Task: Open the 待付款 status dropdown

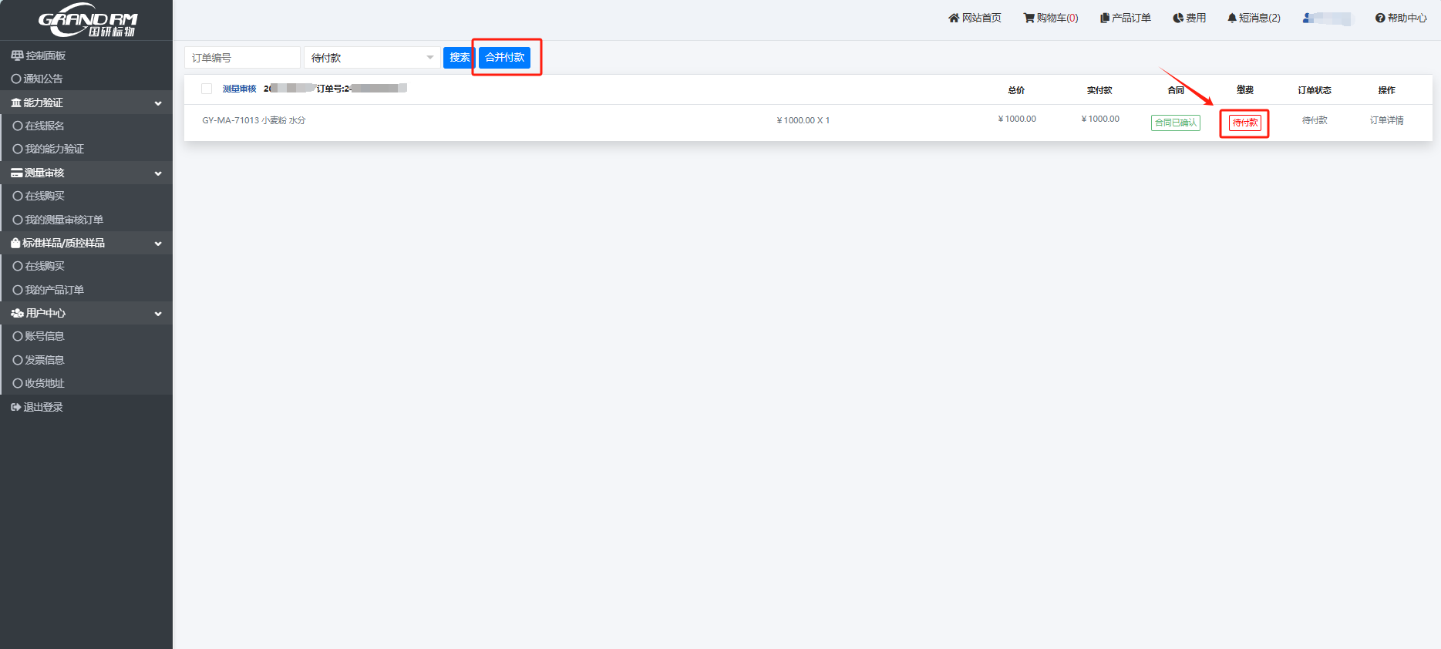Action: coord(372,58)
